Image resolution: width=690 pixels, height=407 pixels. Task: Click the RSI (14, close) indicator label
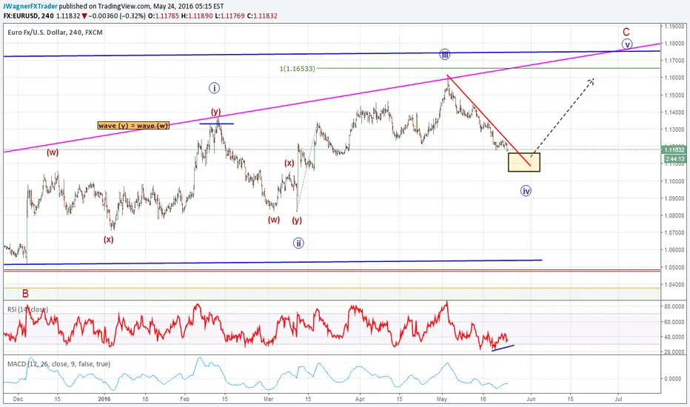click(27, 309)
